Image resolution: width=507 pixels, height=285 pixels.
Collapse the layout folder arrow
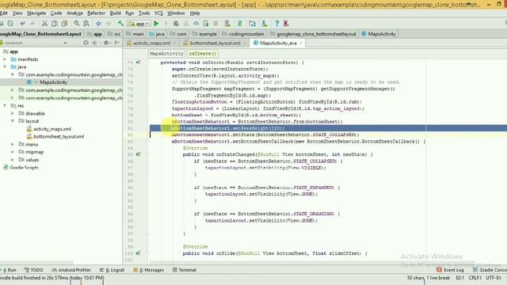pos(13,121)
